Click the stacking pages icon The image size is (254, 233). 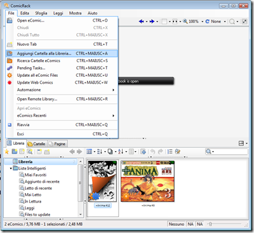pyautogui.click(x=110, y=152)
